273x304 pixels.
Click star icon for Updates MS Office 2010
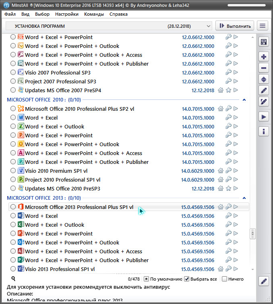[228, 188]
